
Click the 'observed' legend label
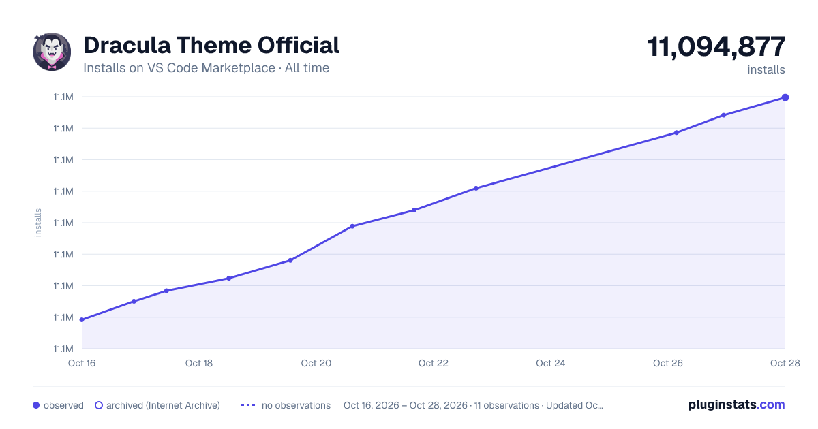(x=63, y=405)
